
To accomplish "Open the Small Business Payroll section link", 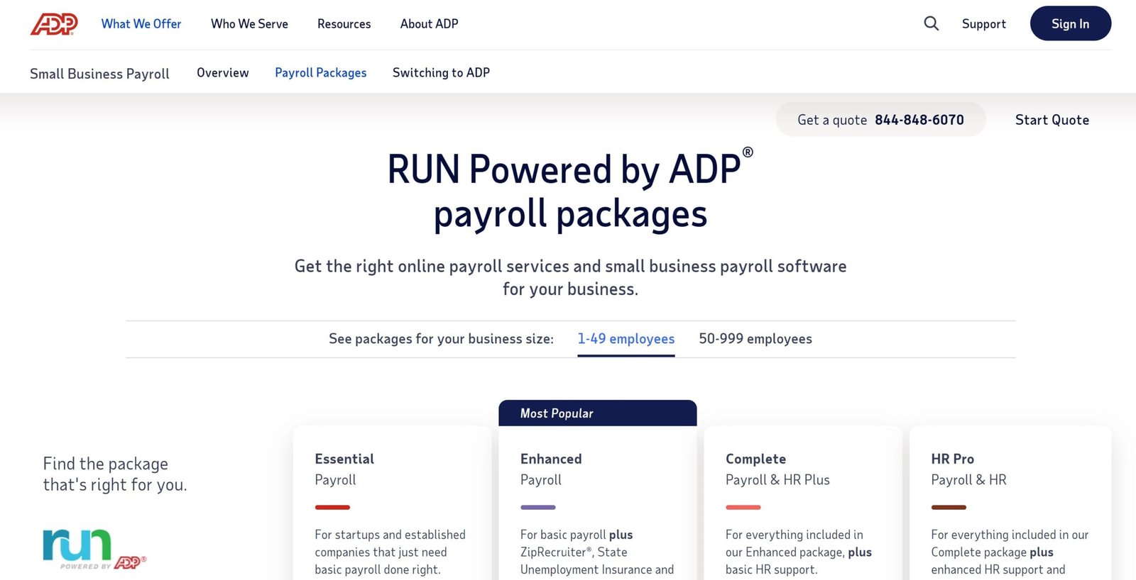I will click(99, 74).
